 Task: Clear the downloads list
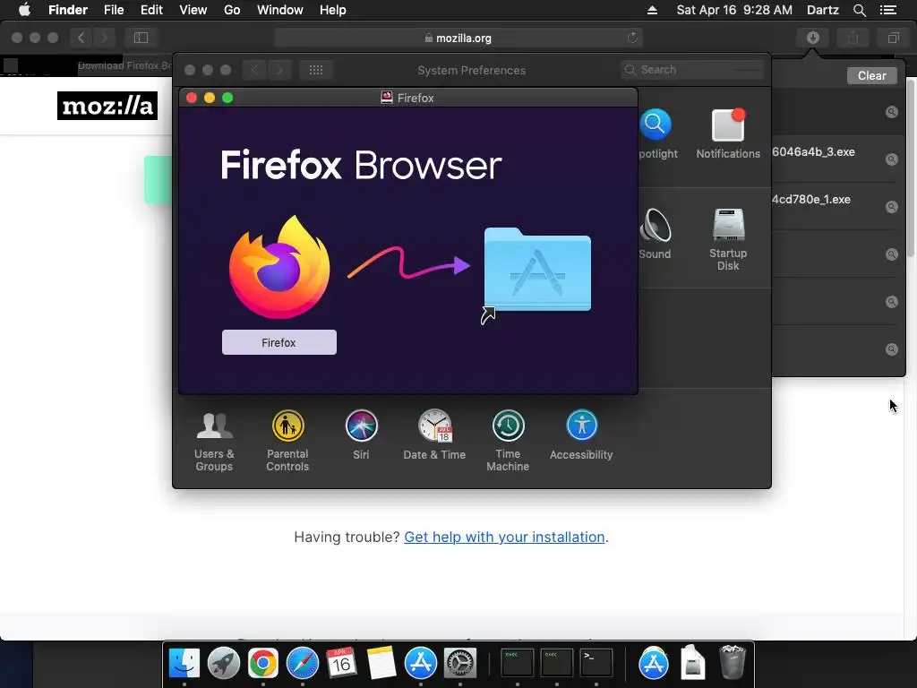click(871, 75)
